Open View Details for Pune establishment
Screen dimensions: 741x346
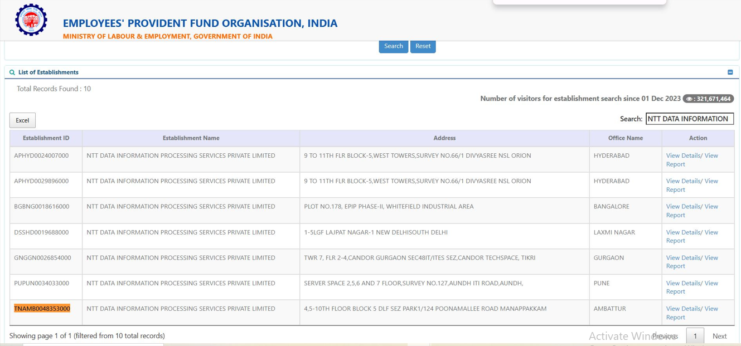click(x=683, y=284)
